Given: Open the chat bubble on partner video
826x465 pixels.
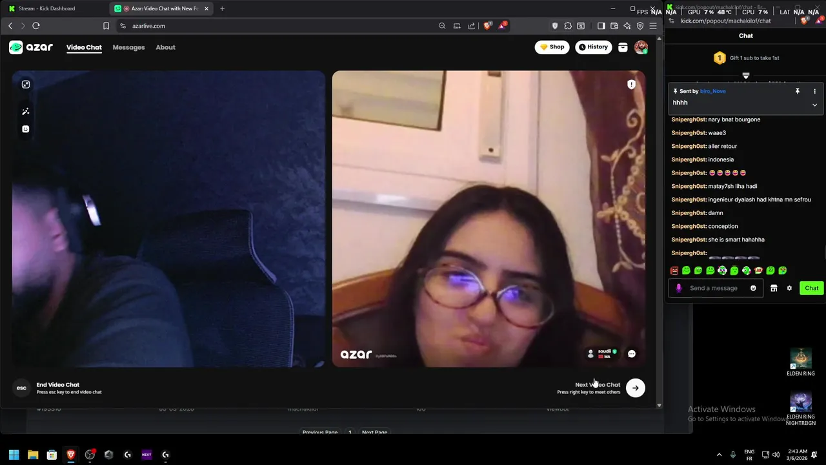Looking at the screenshot, I should [x=632, y=354].
